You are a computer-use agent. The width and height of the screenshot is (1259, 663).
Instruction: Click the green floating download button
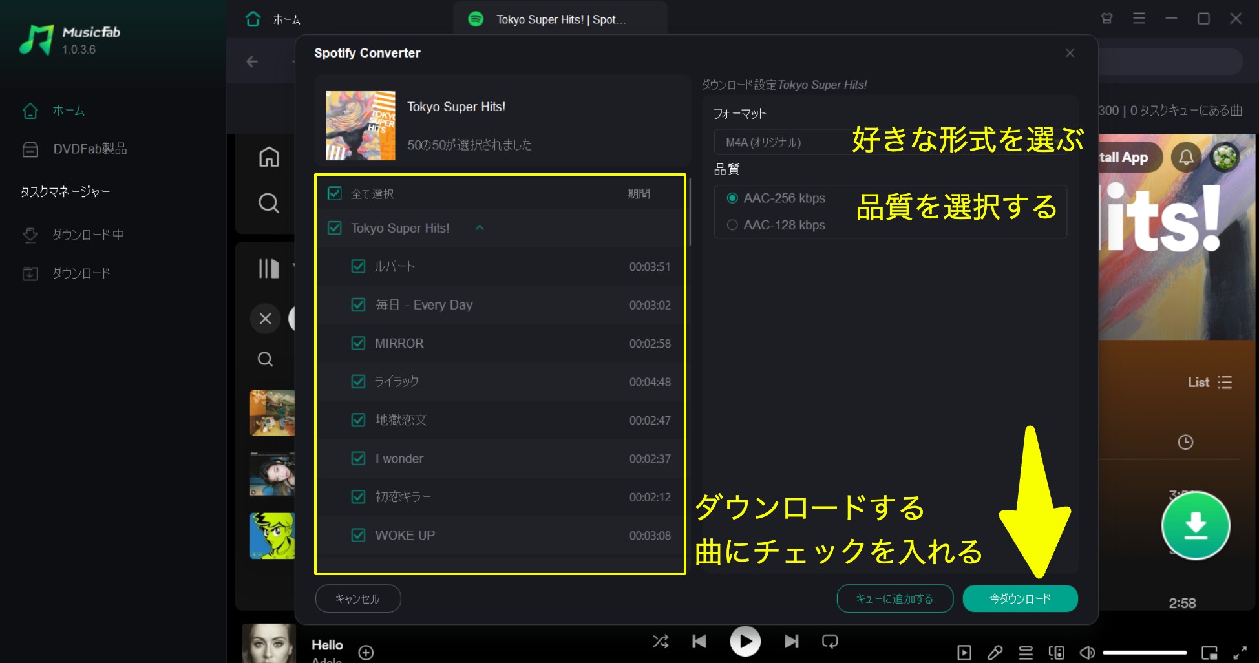point(1196,525)
